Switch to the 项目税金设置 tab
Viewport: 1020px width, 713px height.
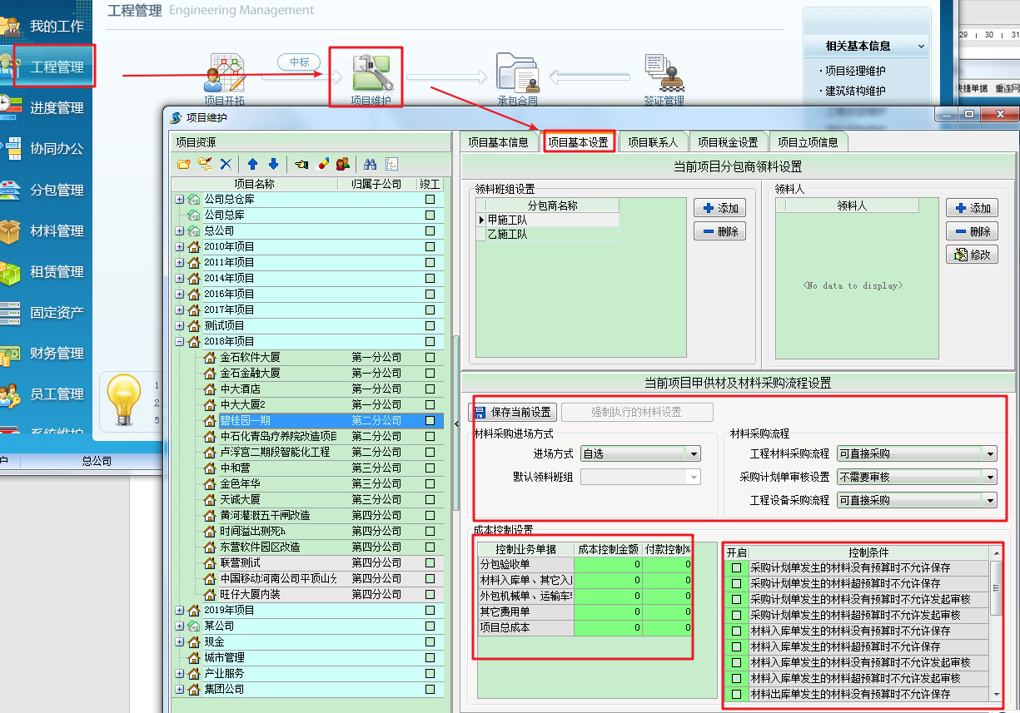(728, 141)
